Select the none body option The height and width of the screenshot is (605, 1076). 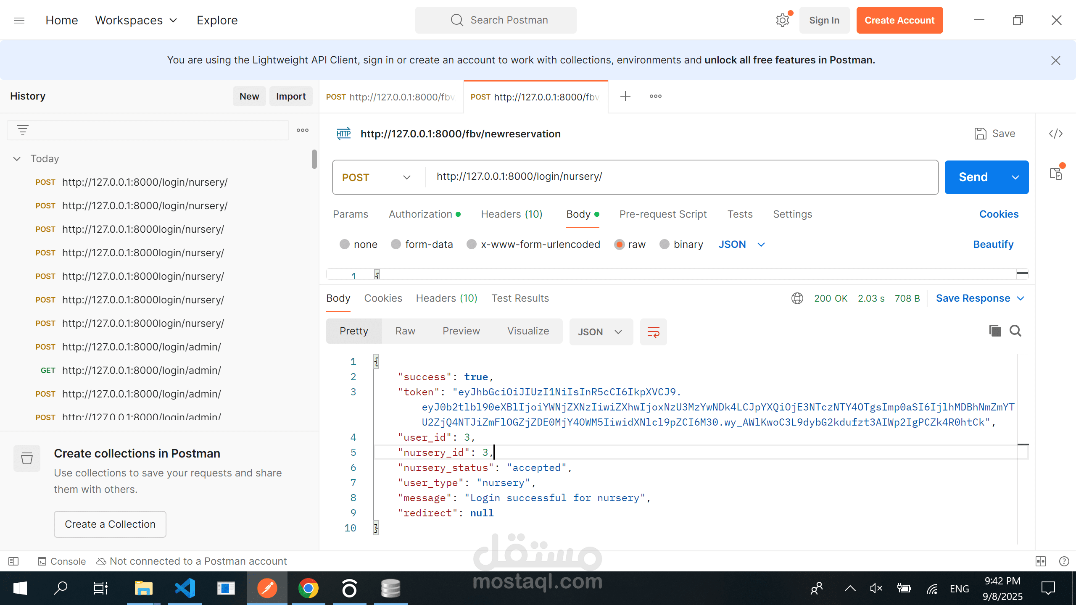(x=345, y=245)
